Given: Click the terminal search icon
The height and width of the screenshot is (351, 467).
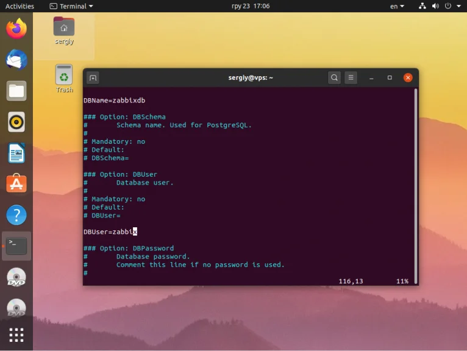Looking at the screenshot, I should coord(334,78).
